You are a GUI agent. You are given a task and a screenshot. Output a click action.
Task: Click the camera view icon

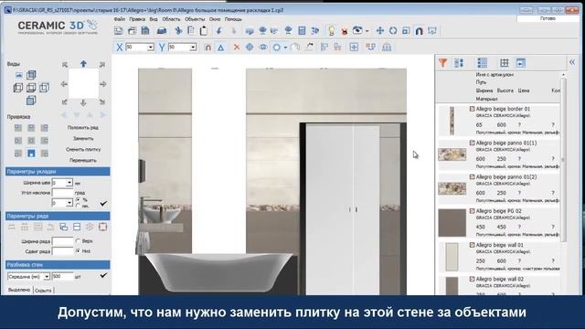click(x=357, y=30)
